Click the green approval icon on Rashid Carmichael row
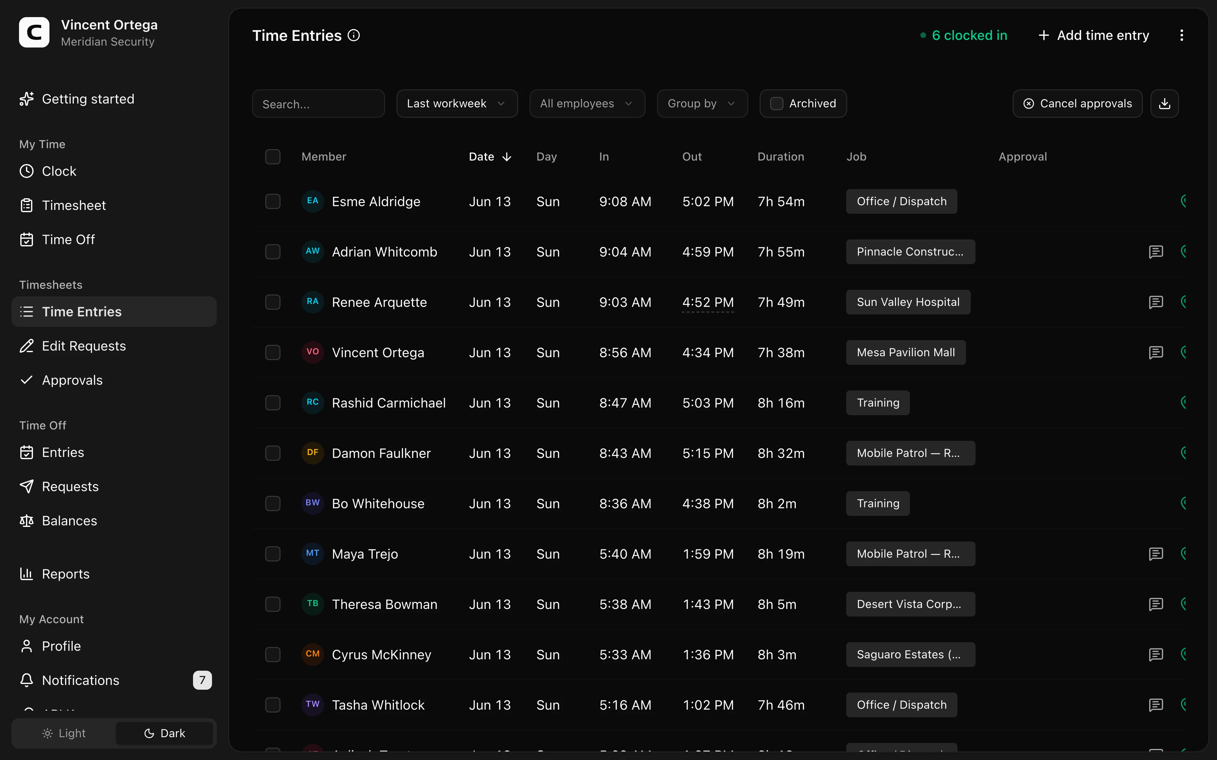This screenshot has width=1217, height=760. [1183, 402]
